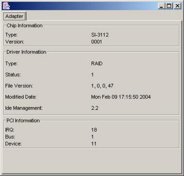184x176 pixels.
Task: Close the adapter info window
Action: click(177, 6)
